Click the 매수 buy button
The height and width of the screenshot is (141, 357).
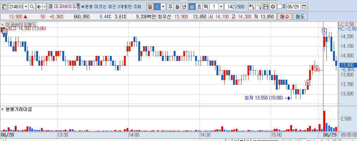click(284, 17)
